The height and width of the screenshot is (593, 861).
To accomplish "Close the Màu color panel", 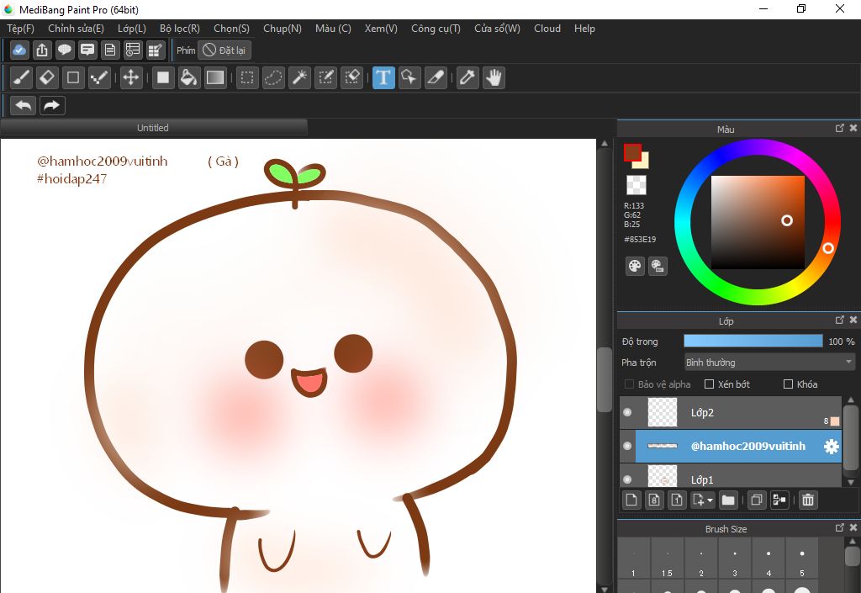I will point(853,128).
